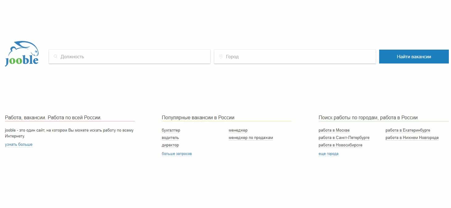Image resolution: width=451 pixels, height=208 pixels.
Task: Open the менеджер по продажам link
Action: (251, 138)
